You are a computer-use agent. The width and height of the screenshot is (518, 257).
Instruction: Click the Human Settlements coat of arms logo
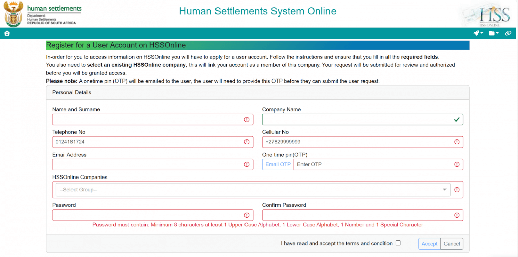(13, 14)
